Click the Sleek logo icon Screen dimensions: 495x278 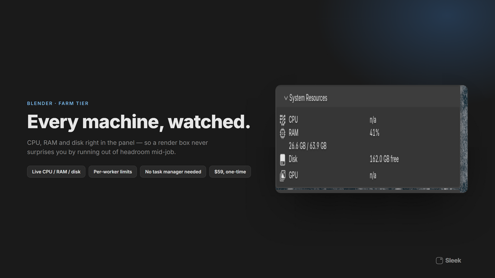[x=439, y=261]
